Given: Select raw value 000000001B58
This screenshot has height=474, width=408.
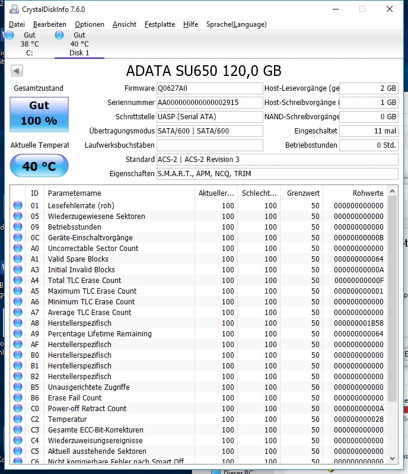Looking at the screenshot, I should (x=358, y=323).
